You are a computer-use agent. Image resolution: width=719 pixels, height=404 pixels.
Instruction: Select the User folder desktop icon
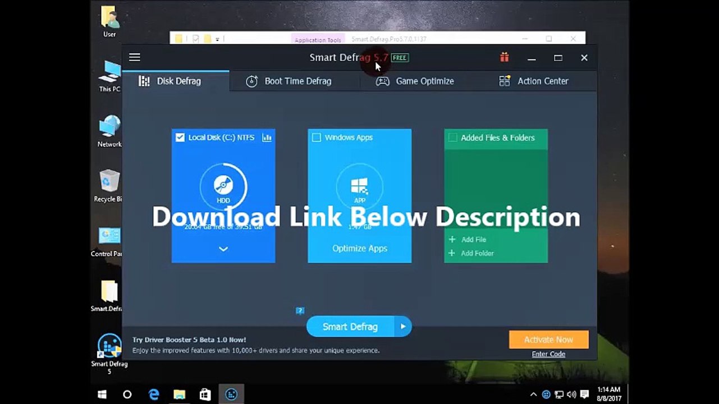[109, 21]
